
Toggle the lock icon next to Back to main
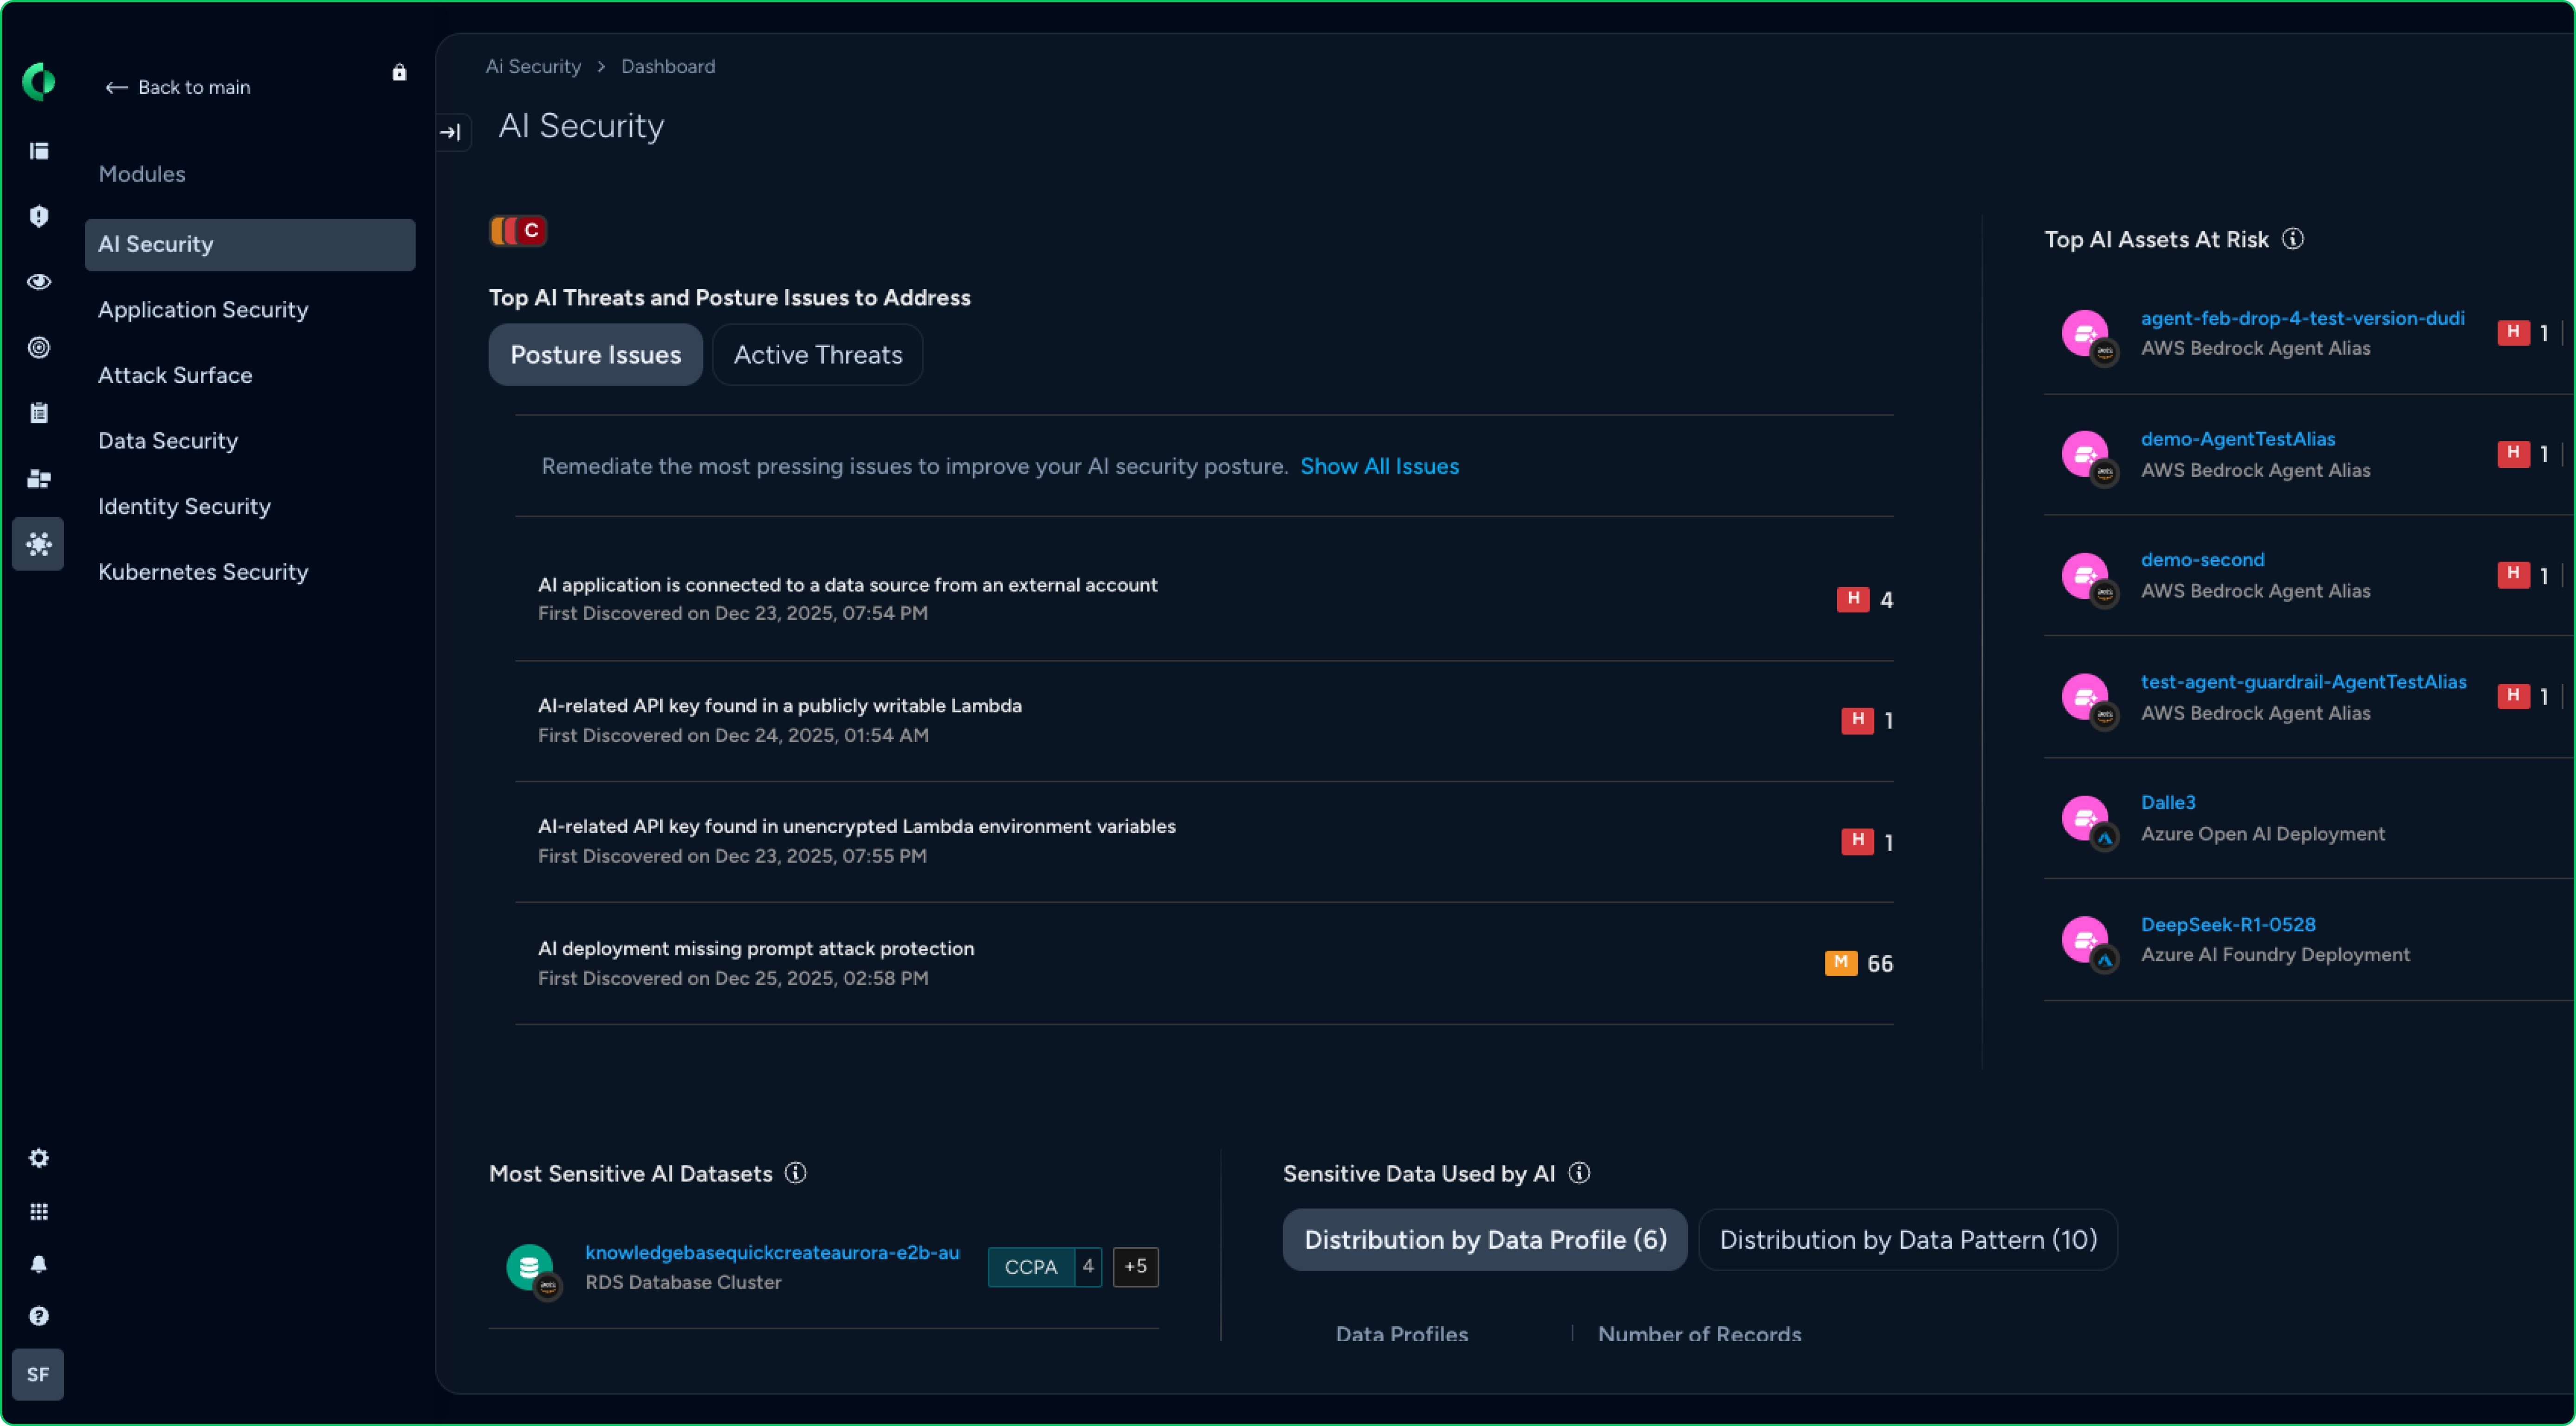[x=399, y=72]
